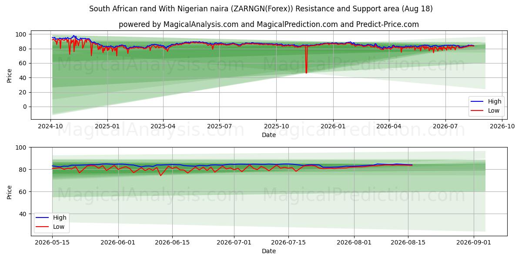Click the '40' price tick on lower chart
522x261 pixels.
[23, 214]
